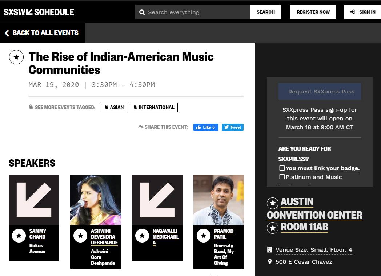This screenshot has height=276, width=381.
Task: Check the 'You must link your badge' box
Action: click(282, 168)
